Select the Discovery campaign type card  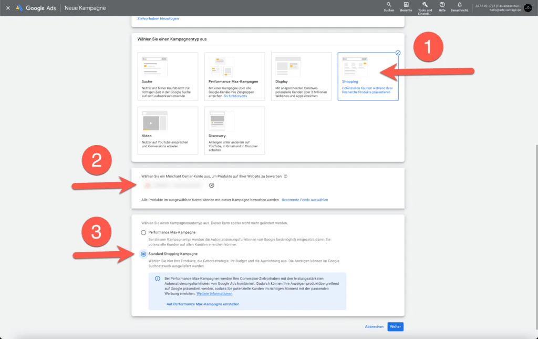pyautogui.click(x=234, y=130)
